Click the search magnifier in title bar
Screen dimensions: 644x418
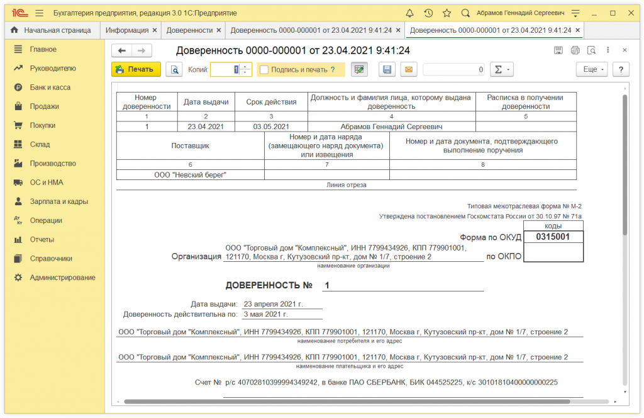[x=465, y=13]
